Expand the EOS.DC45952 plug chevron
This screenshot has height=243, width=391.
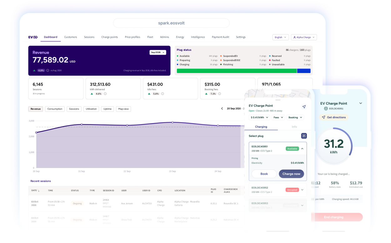[302, 190]
